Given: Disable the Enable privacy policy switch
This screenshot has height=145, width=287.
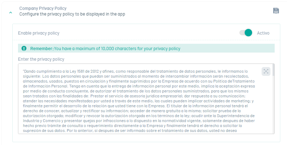Looking at the screenshot, I should [246, 33].
